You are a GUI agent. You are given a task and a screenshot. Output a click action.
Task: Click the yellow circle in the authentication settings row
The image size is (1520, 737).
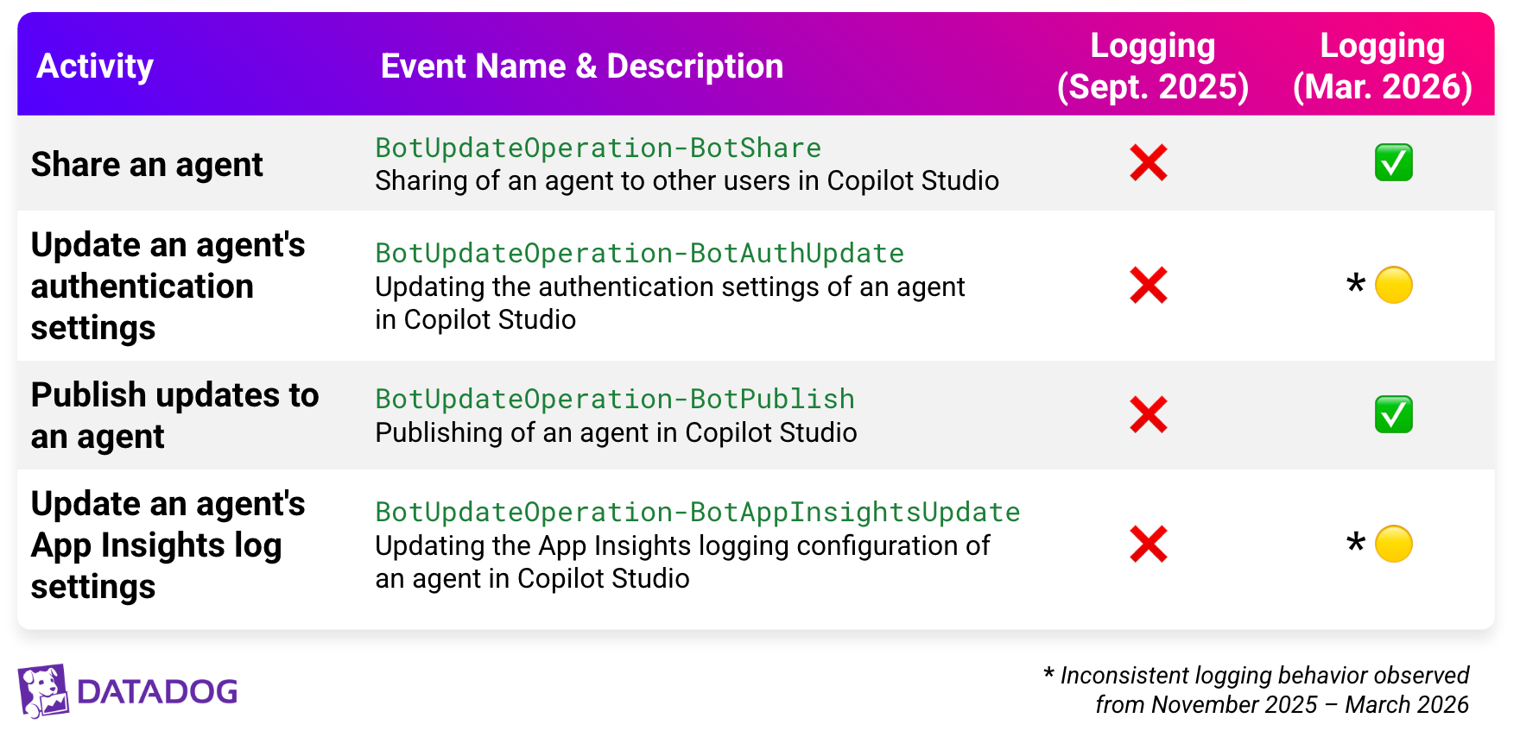[1393, 286]
